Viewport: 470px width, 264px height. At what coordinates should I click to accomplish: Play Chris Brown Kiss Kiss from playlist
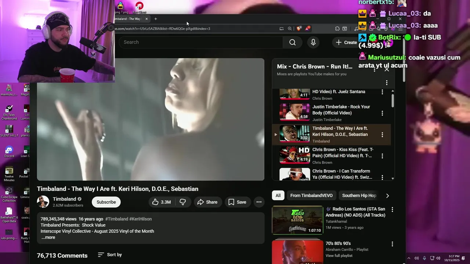(x=331, y=156)
